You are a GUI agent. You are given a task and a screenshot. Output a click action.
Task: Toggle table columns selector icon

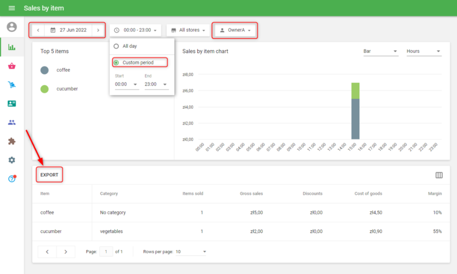(439, 175)
